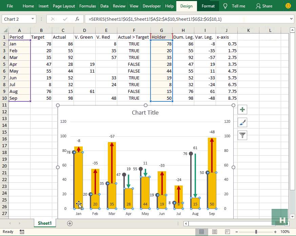Switch to Page Break Preview icon

pos(227,232)
